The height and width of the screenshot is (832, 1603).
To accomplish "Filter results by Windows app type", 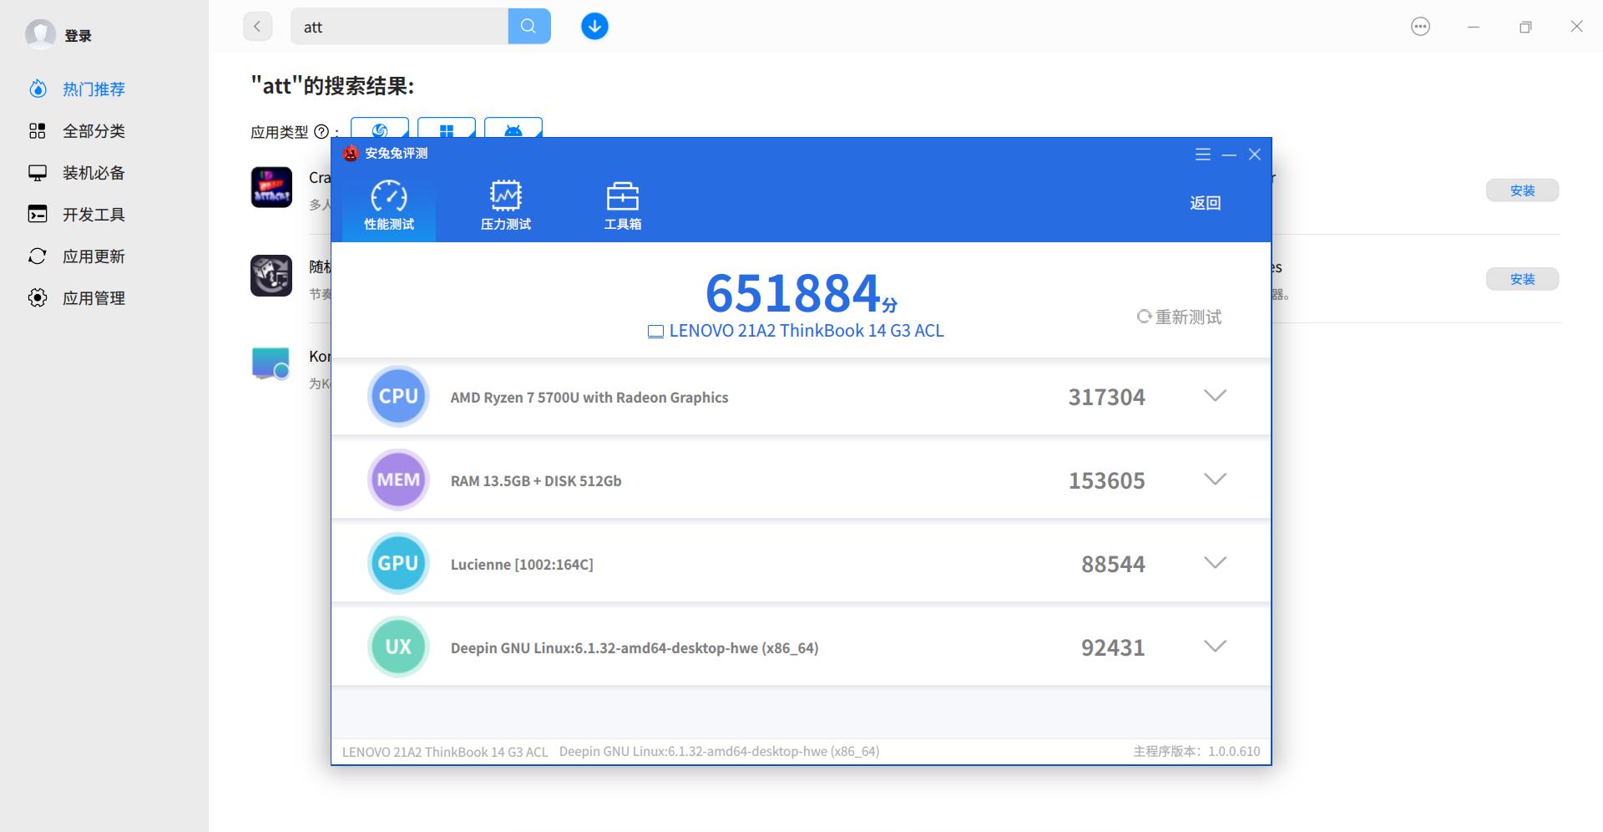I will pos(447,129).
